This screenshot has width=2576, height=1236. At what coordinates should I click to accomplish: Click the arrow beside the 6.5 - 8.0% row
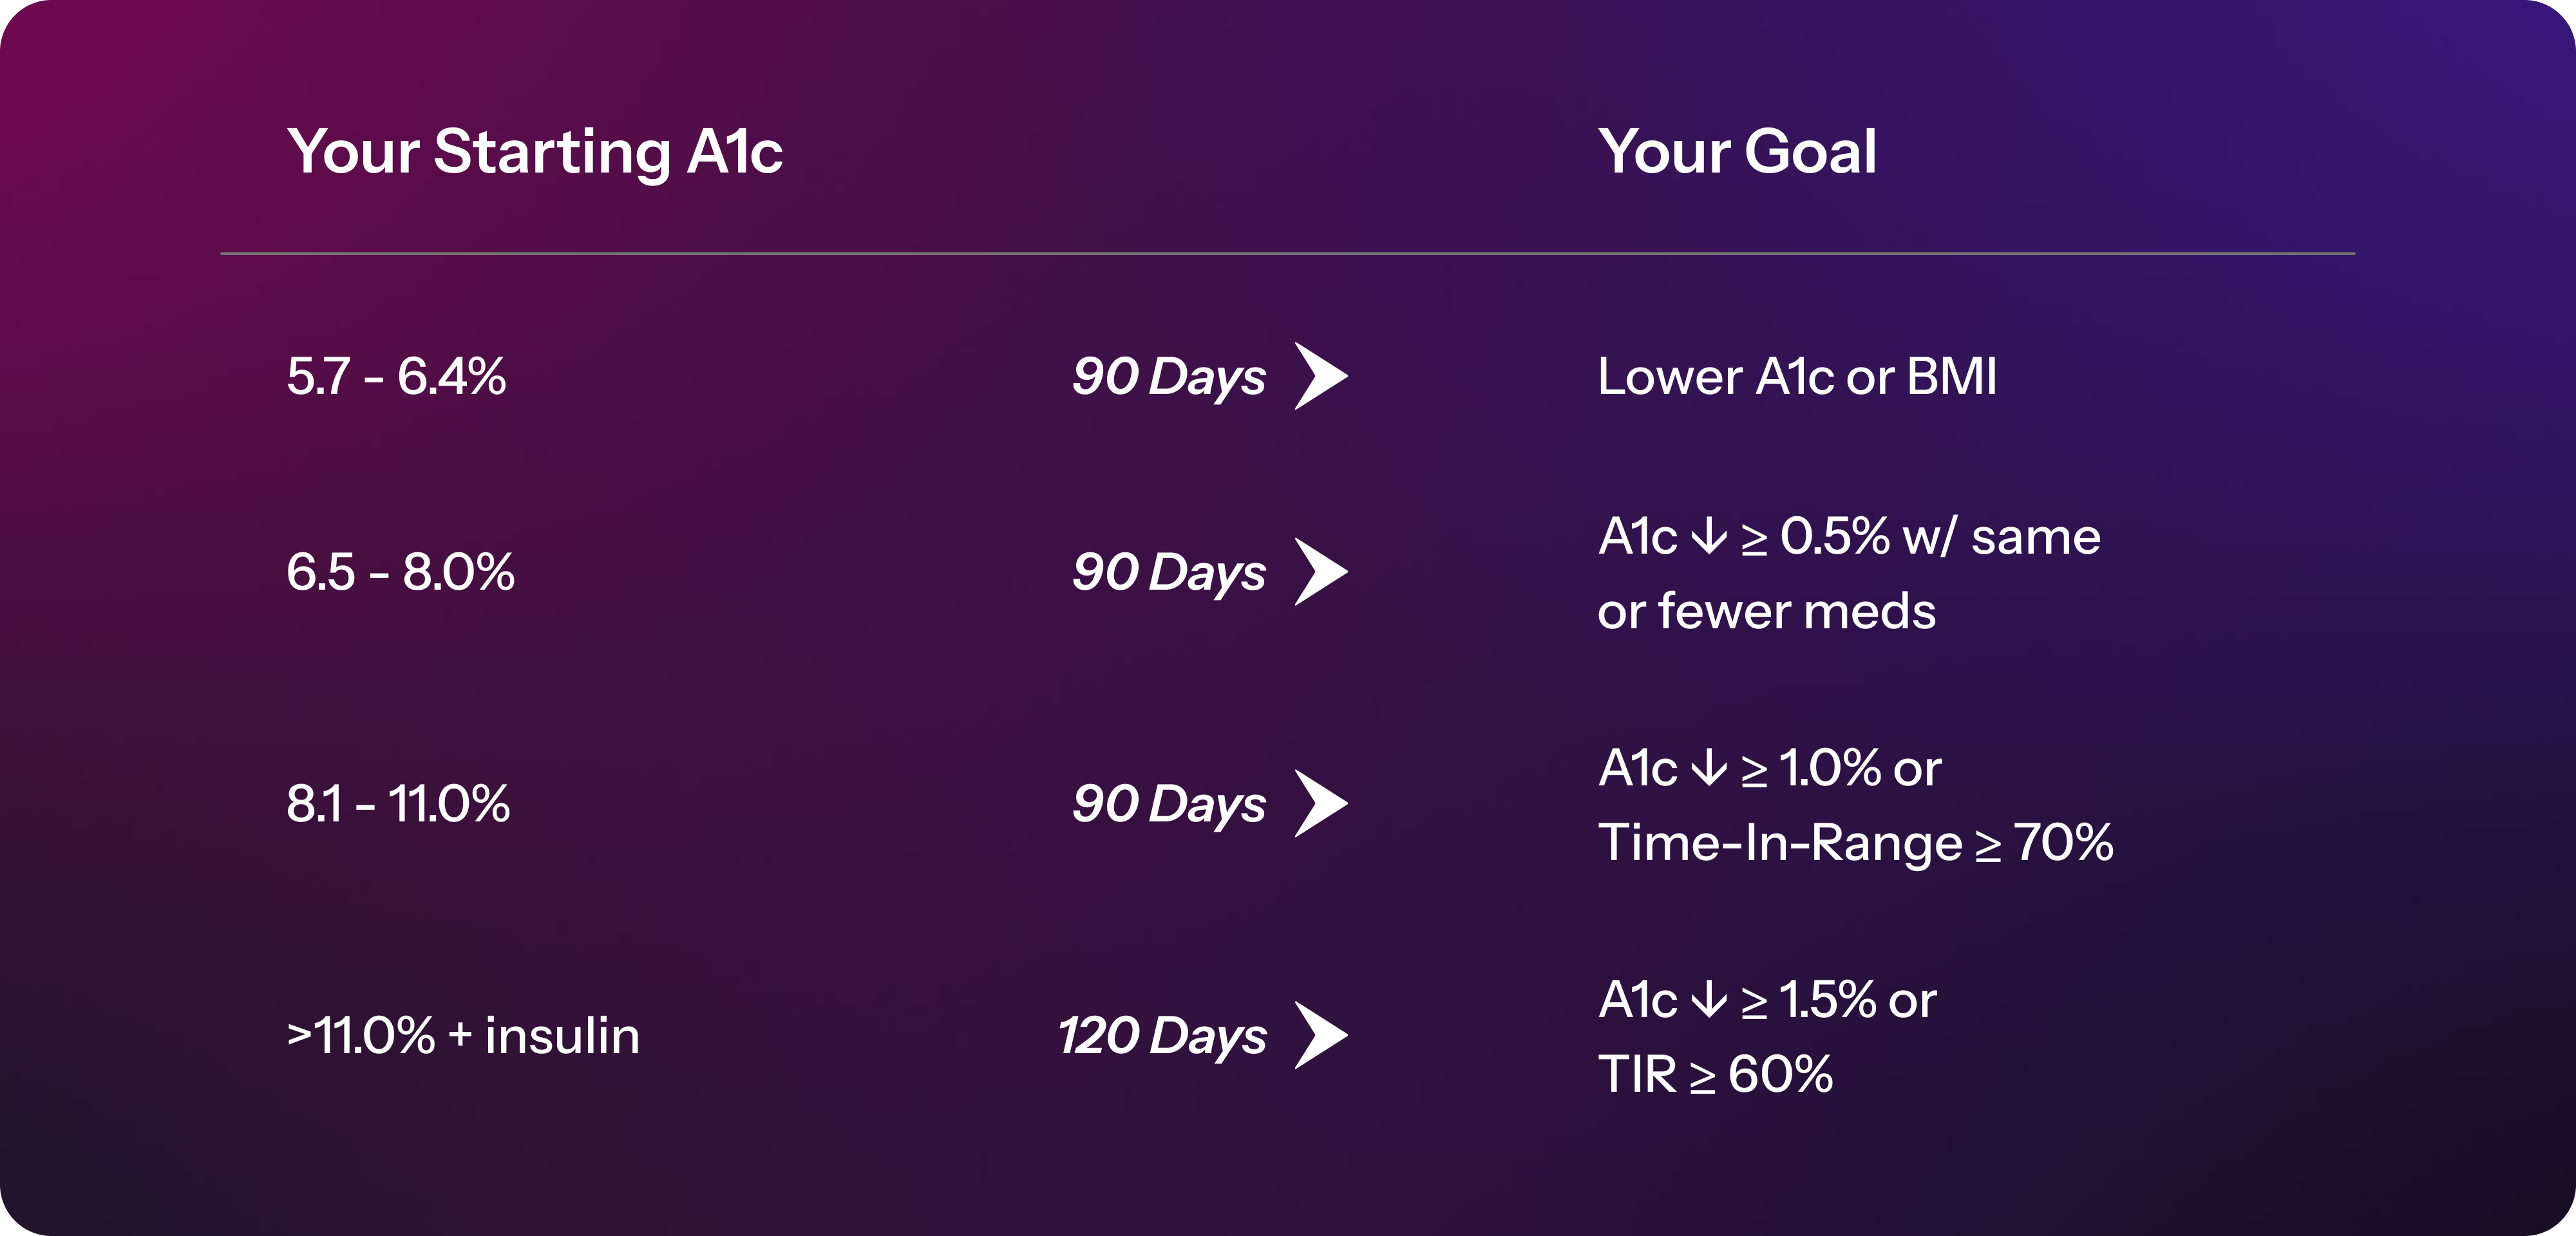click(1321, 572)
